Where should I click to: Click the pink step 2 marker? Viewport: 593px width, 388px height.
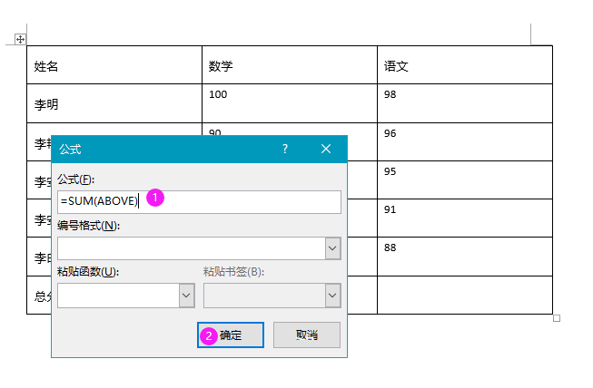pos(208,335)
